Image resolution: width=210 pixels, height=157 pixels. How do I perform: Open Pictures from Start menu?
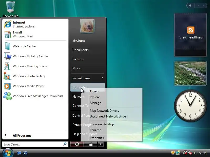(x=78, y=59)
